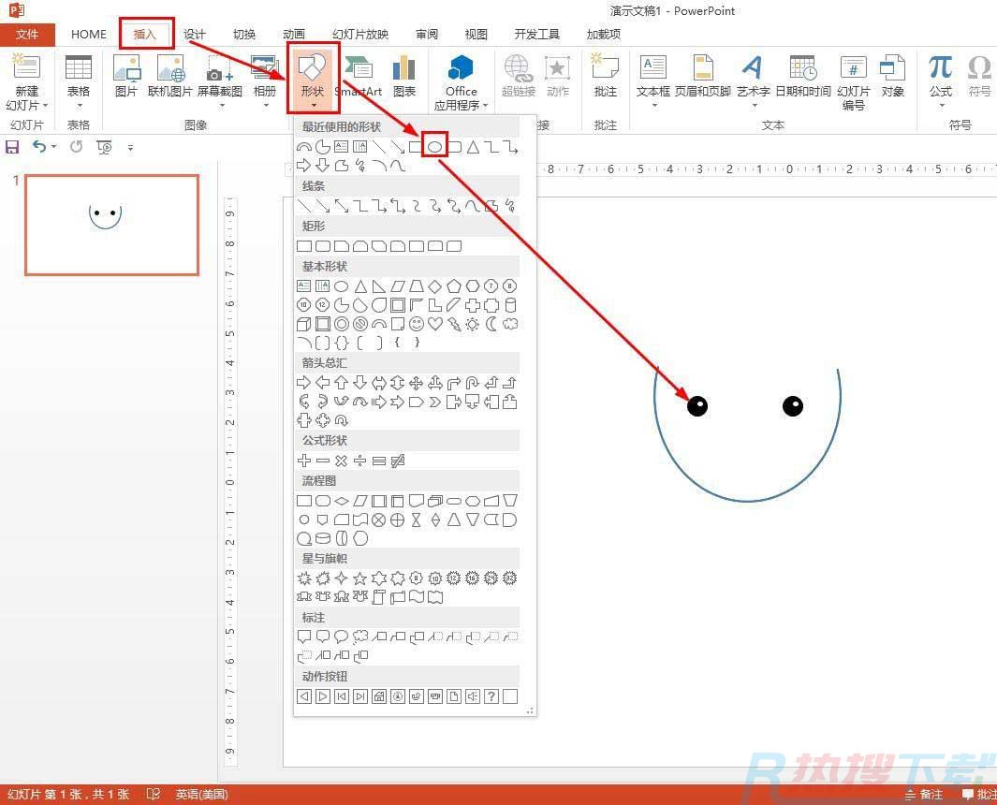This screenshot has height=805, width=997.
Task: Select slide 1 thumbnail in the slide panel
Action: tap(111, 225)
